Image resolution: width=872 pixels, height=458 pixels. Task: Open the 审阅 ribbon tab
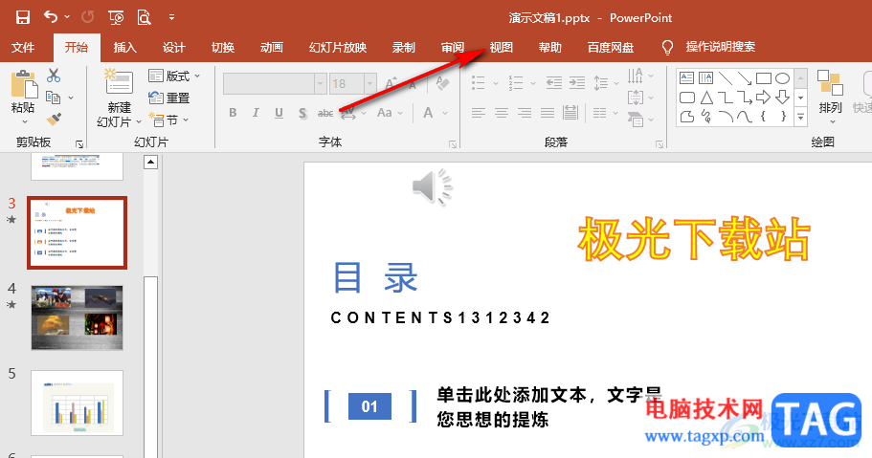point(453,48)
